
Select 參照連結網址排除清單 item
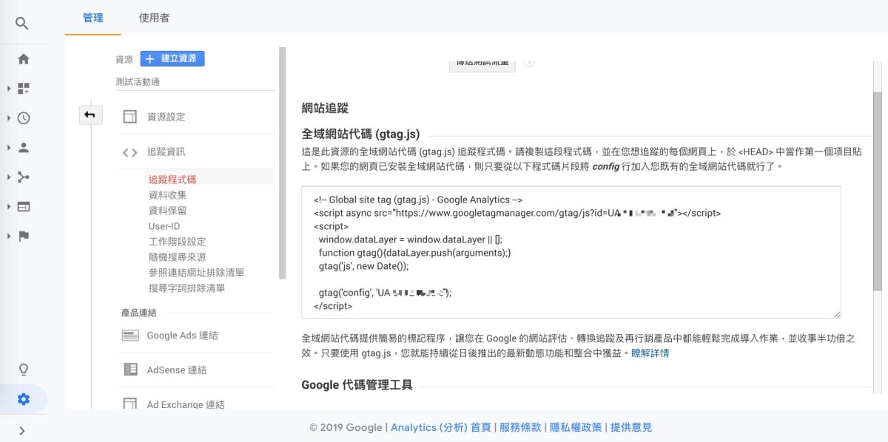pos(196,273)
